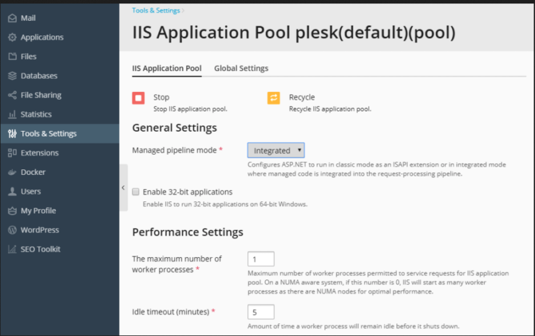Screen dimensions: 535x336
Task: Click the Applications gear icon in sidebar
Action: pos(12,38)
